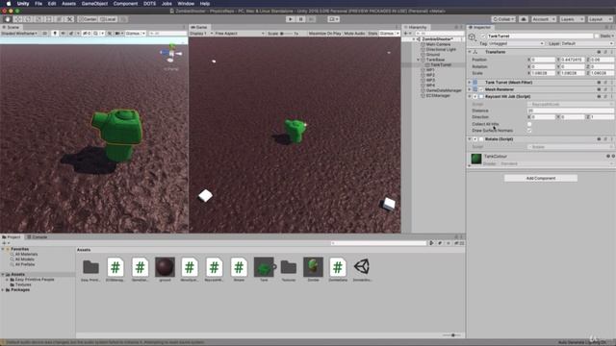This screenshot has height=346, width=616.
Task: Switch to the Project tab
Action: 13,237
